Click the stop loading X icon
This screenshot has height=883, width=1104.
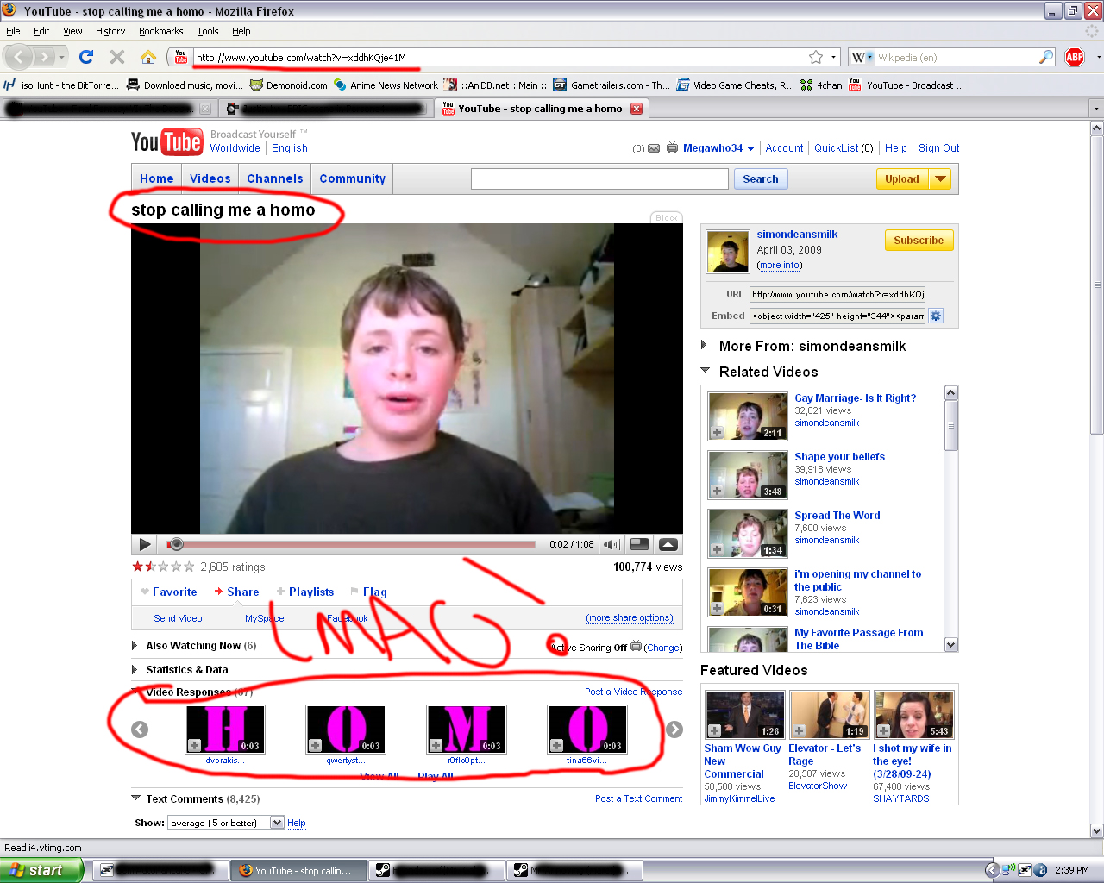click(117, 57)
